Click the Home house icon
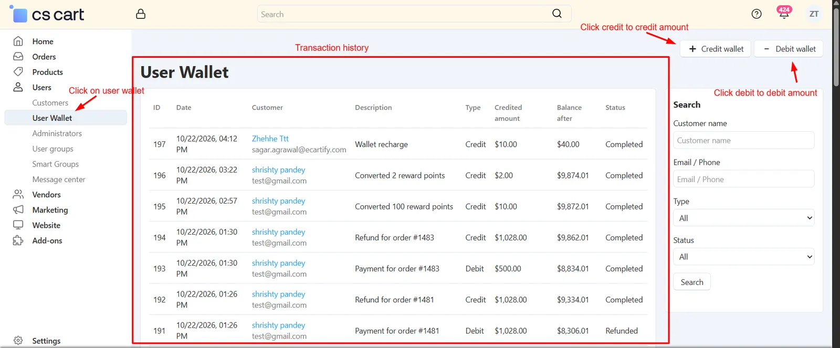Viewport: 840px width, 348px height. coord(18,41)
